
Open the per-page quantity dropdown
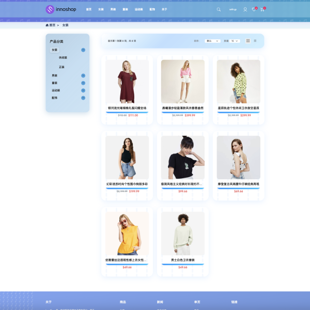(x=236, y=41)
